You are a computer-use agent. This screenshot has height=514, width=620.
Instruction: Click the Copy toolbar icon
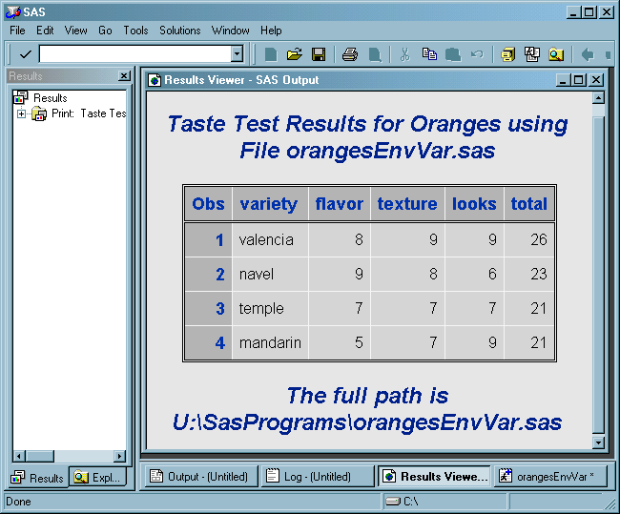coord(429,54)
